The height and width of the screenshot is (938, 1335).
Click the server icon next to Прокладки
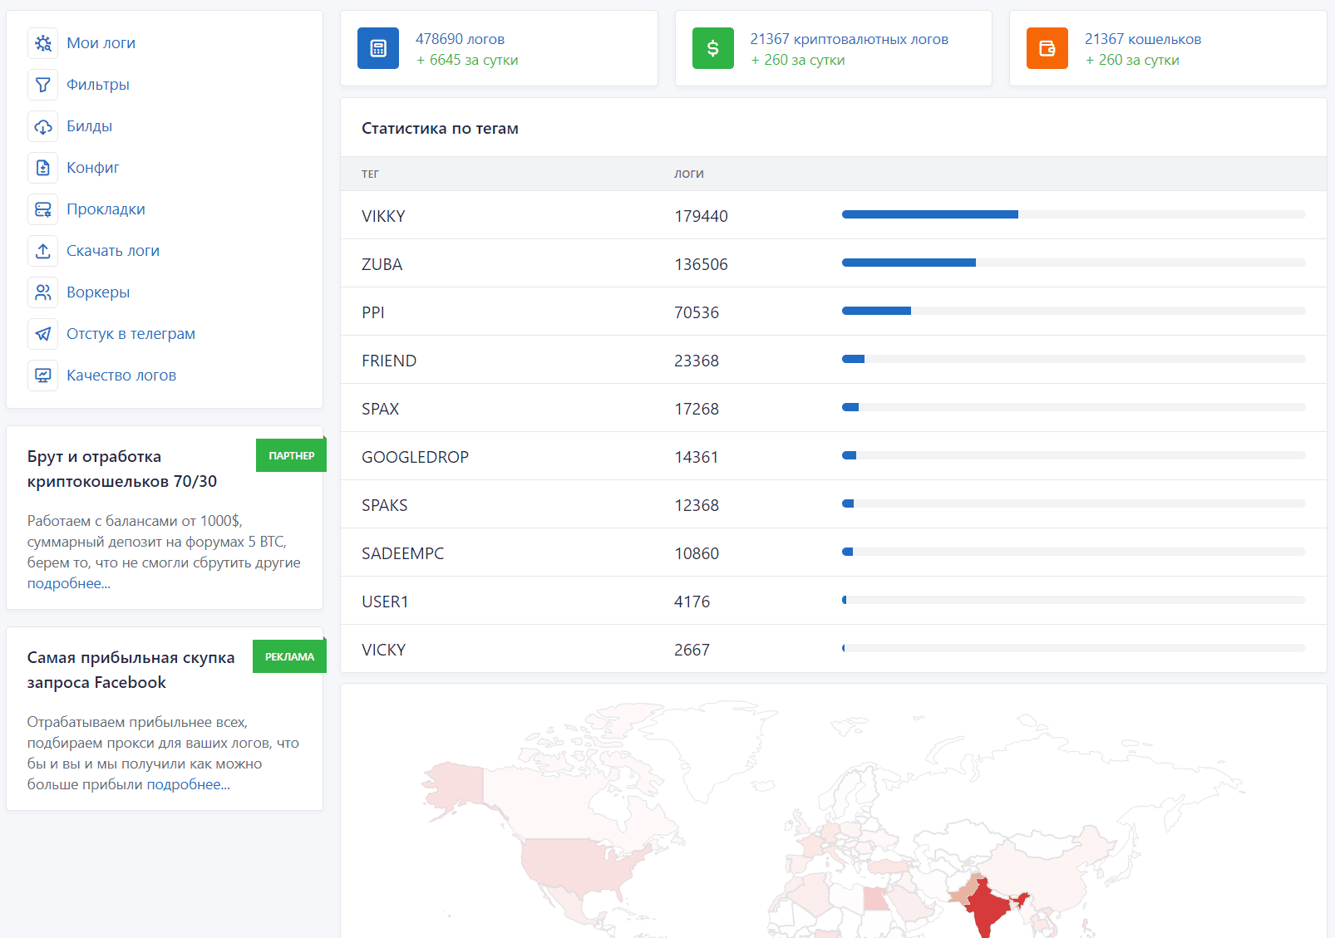click(x=43, y=209)
